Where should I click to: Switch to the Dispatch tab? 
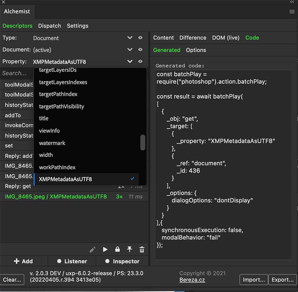pyautogui.click(x=50, y=26)
